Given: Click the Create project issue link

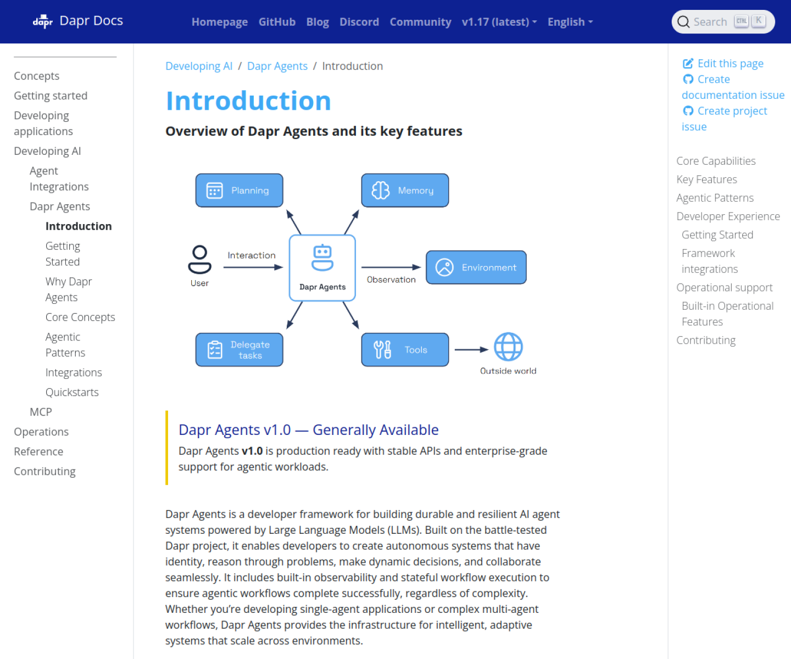Looking at the screenshot, I should [725, 119].
